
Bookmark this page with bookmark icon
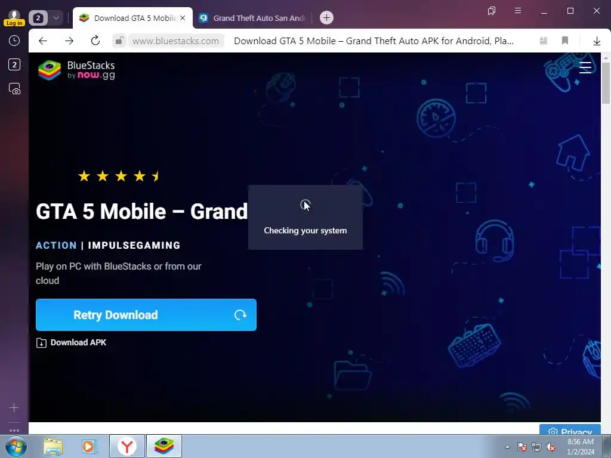coord(564,41)
